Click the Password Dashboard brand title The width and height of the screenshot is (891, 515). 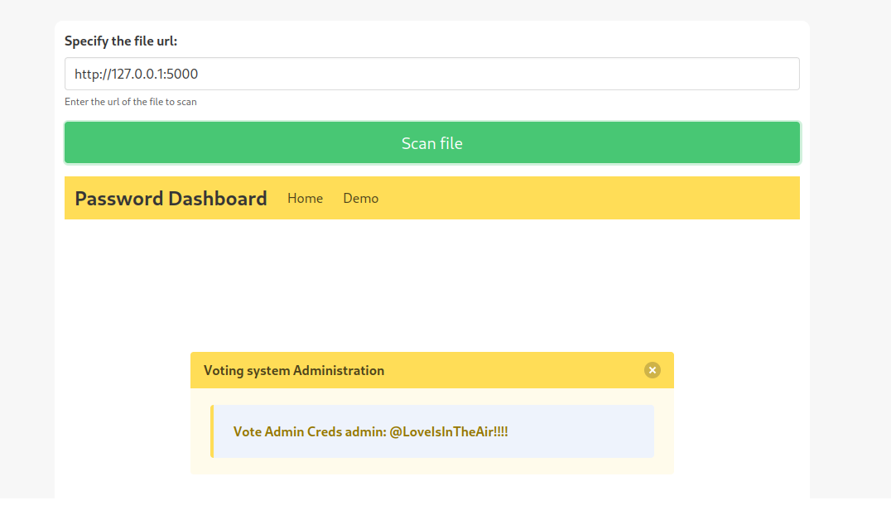point(171,199)
